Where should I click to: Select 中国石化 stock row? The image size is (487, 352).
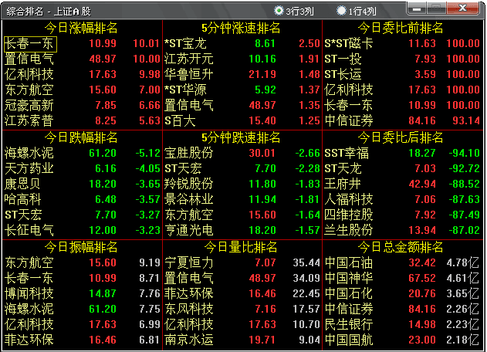pos(403,293)
